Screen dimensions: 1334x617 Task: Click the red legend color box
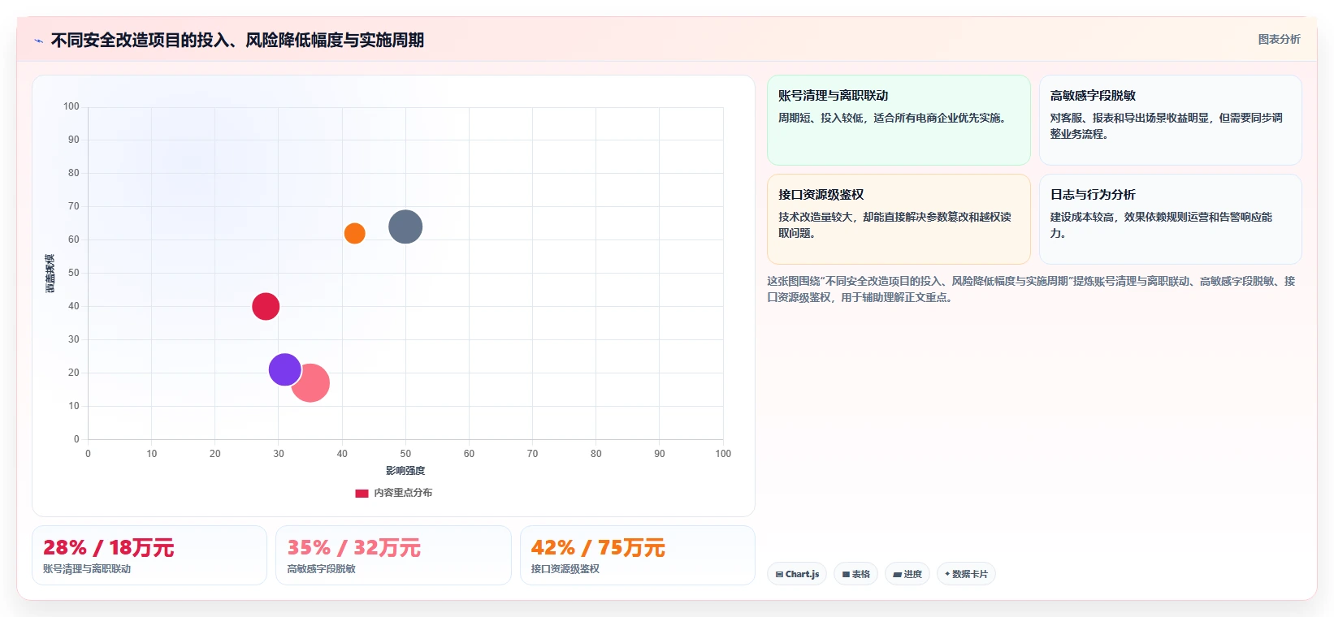[x=362, y=493]
